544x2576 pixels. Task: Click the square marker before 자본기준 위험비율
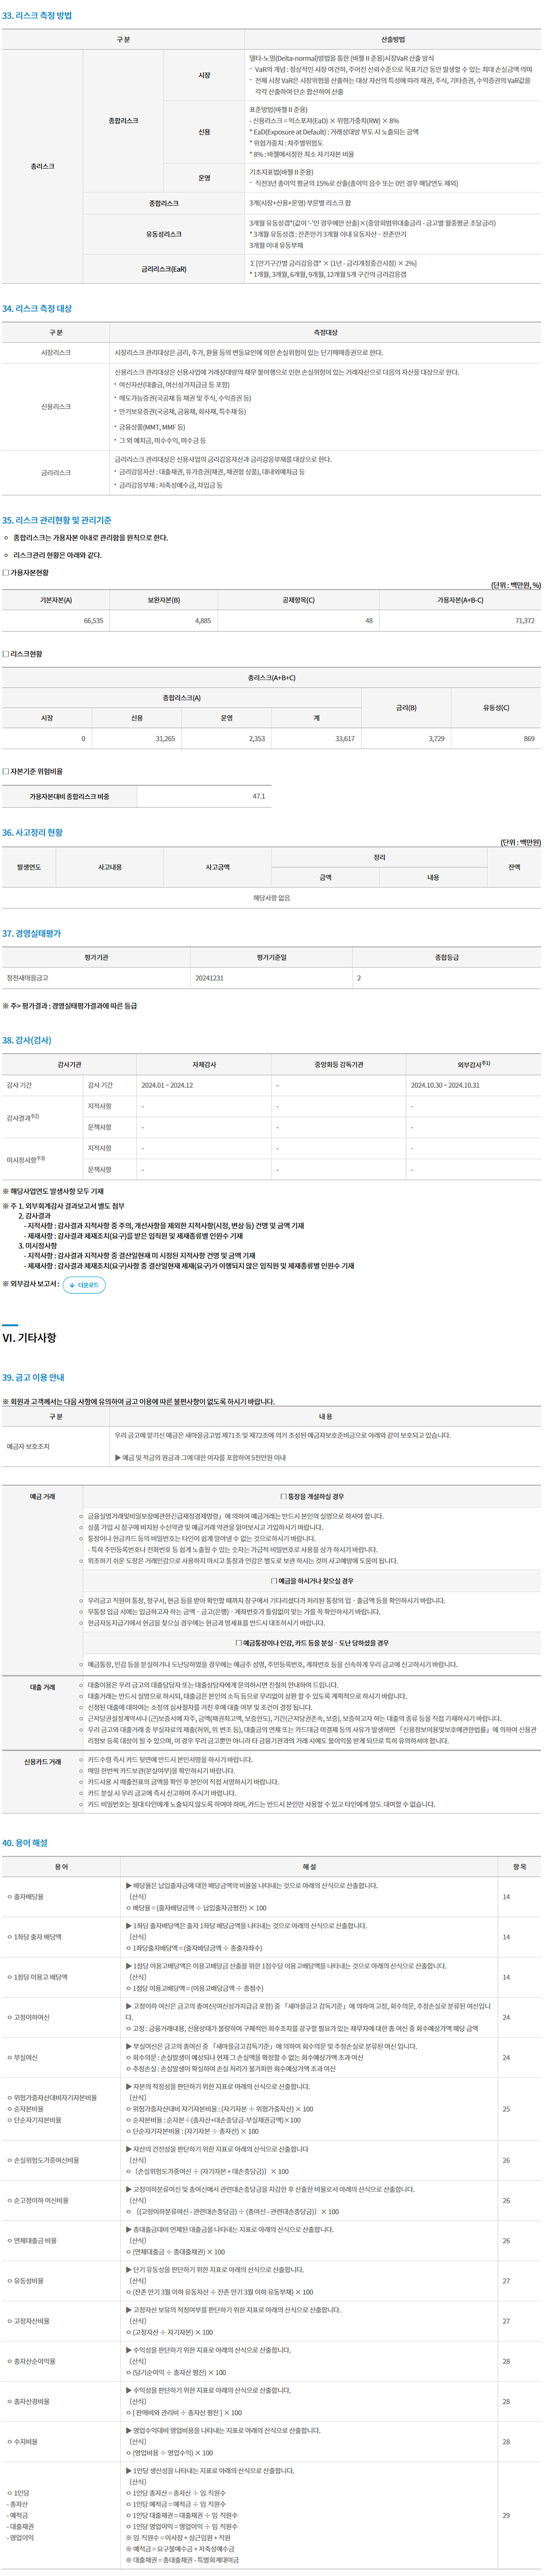[5, 771]
